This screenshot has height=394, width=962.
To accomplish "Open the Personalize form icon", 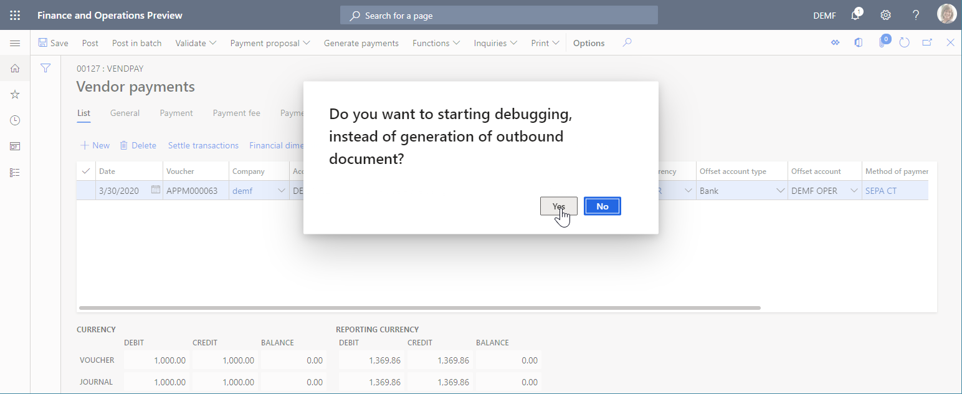I will coord(835,42).
